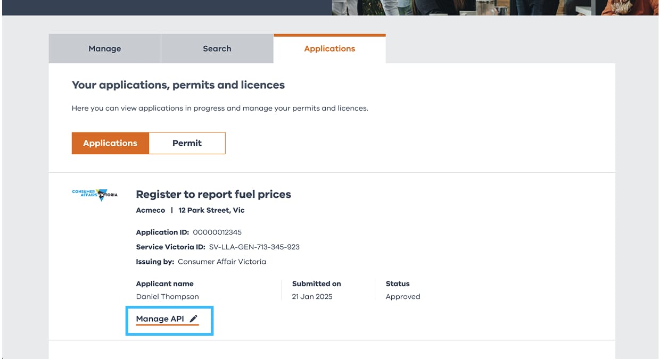The height and width of the screenshot is (359, 659).
Task: Click applicant name Daniel Thompson
Action: coord(167,297)
